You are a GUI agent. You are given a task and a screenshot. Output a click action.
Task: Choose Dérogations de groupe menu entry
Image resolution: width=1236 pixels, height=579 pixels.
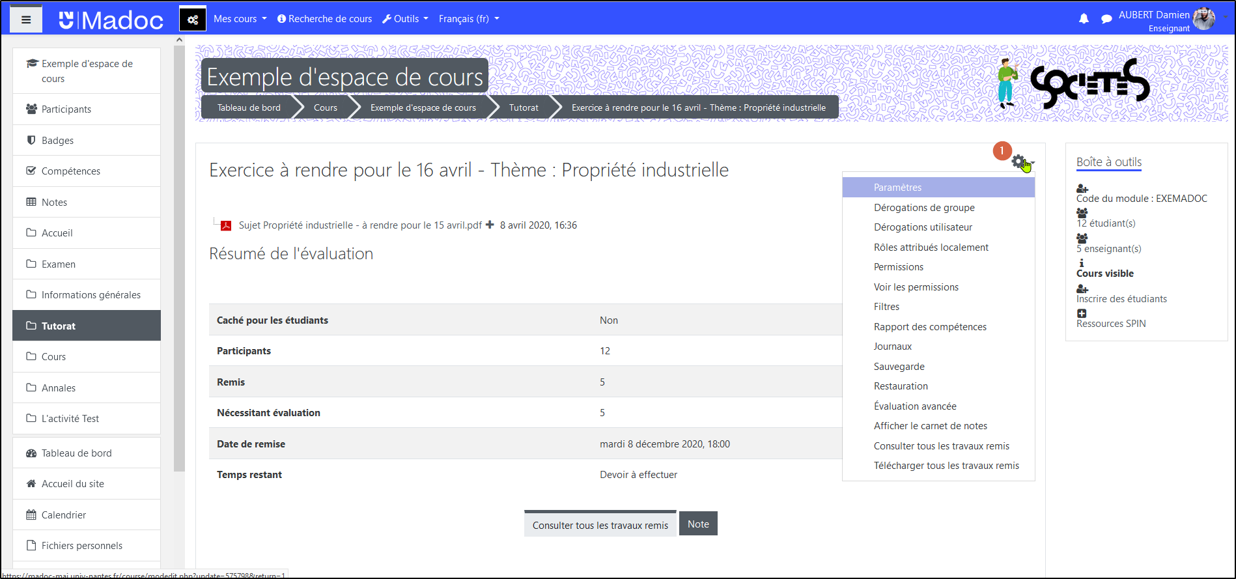coord(924,208)
